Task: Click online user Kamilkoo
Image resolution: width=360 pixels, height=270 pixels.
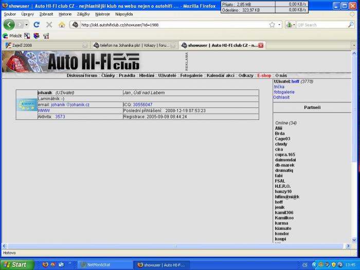Action: pos(284,218)
